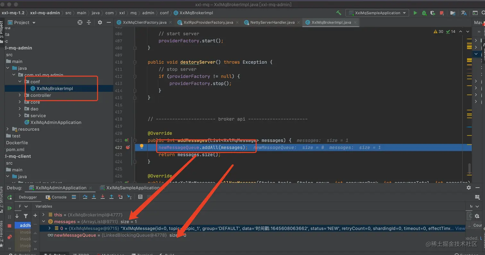Click Force Step Into (red arrow)

[x=103, y=197]
